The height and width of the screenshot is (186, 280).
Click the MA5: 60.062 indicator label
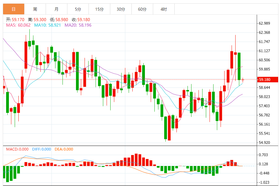(18, 25)
